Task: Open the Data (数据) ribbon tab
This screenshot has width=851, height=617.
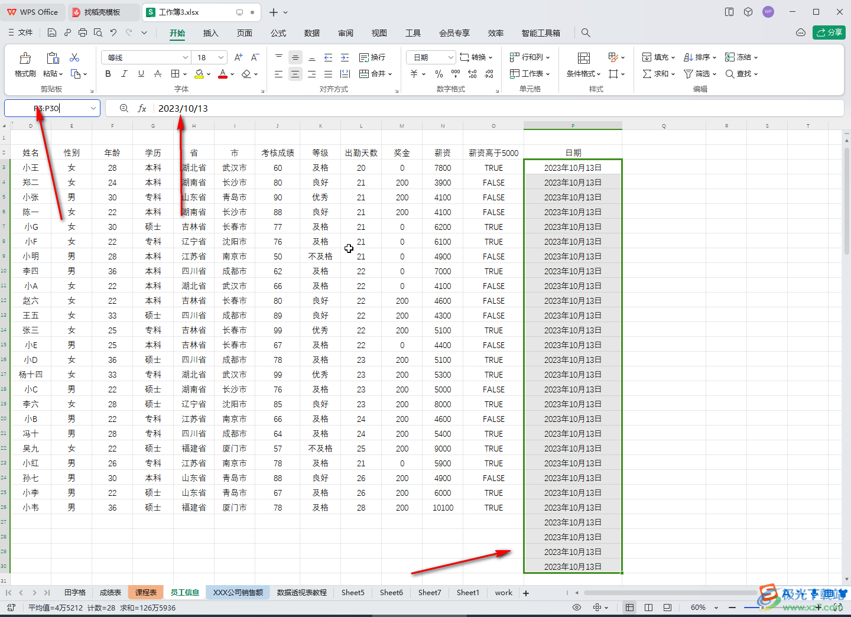Action: [x=312, y=33]
